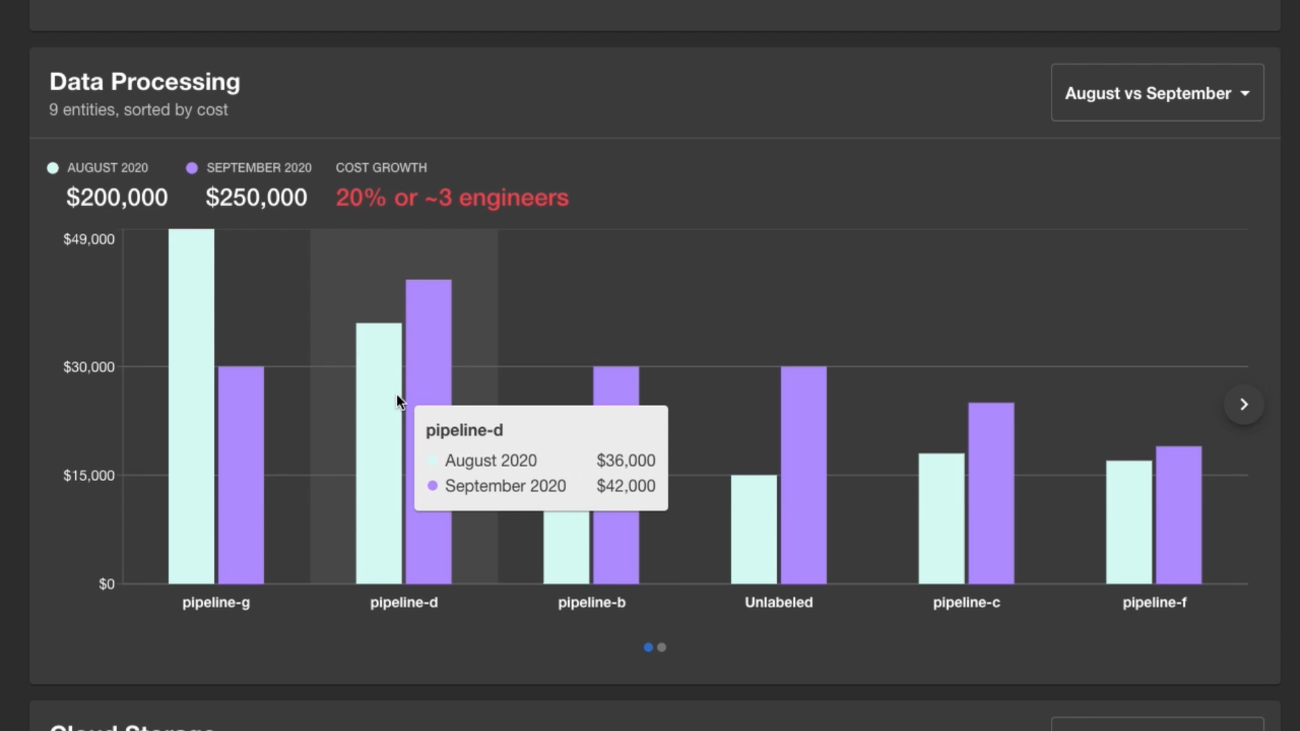Screen dimensions: 1300x731
Task: Click the Data Processing section heading
Action: (x=144, y=81)
